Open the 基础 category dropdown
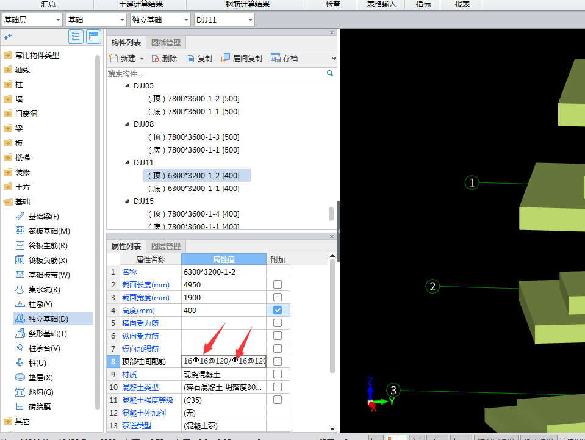Viewport: 585px width, 440px height. pos(123,20)
